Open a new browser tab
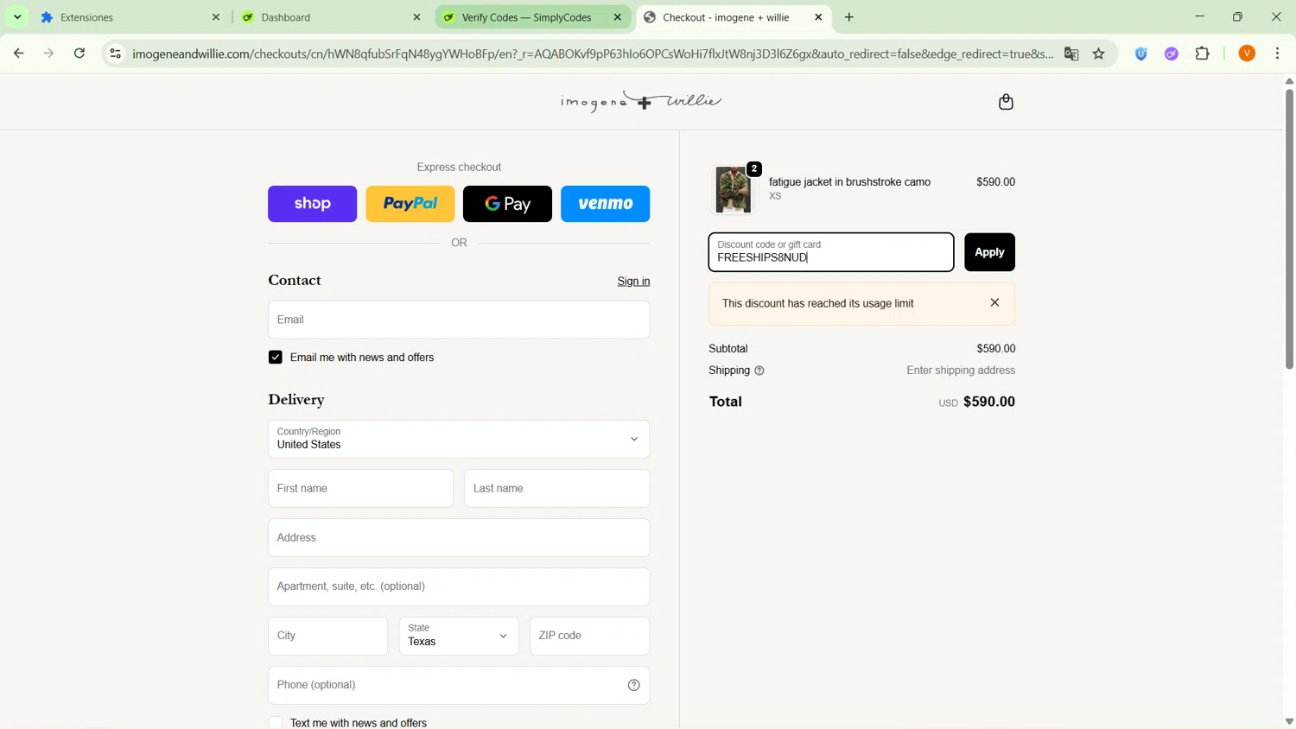Image resolution: width=1296 pixels, height=729 pixels. [849, 17]
